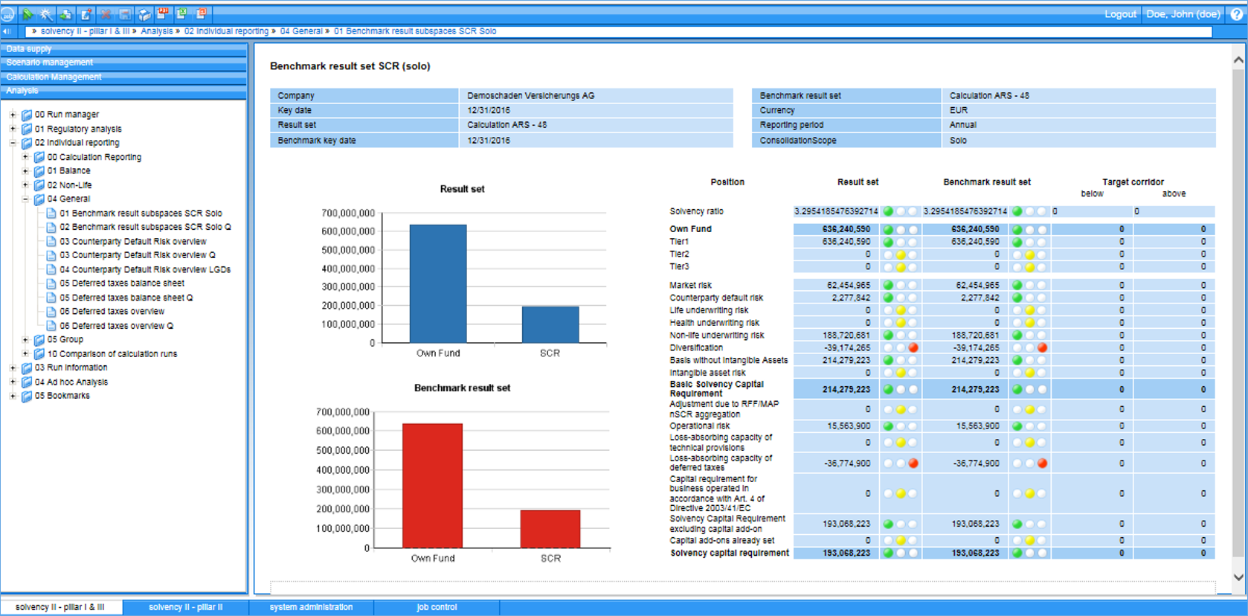
Task: Collapse the navigation panel with arrow icon
Action: click(x=7, y=31)
